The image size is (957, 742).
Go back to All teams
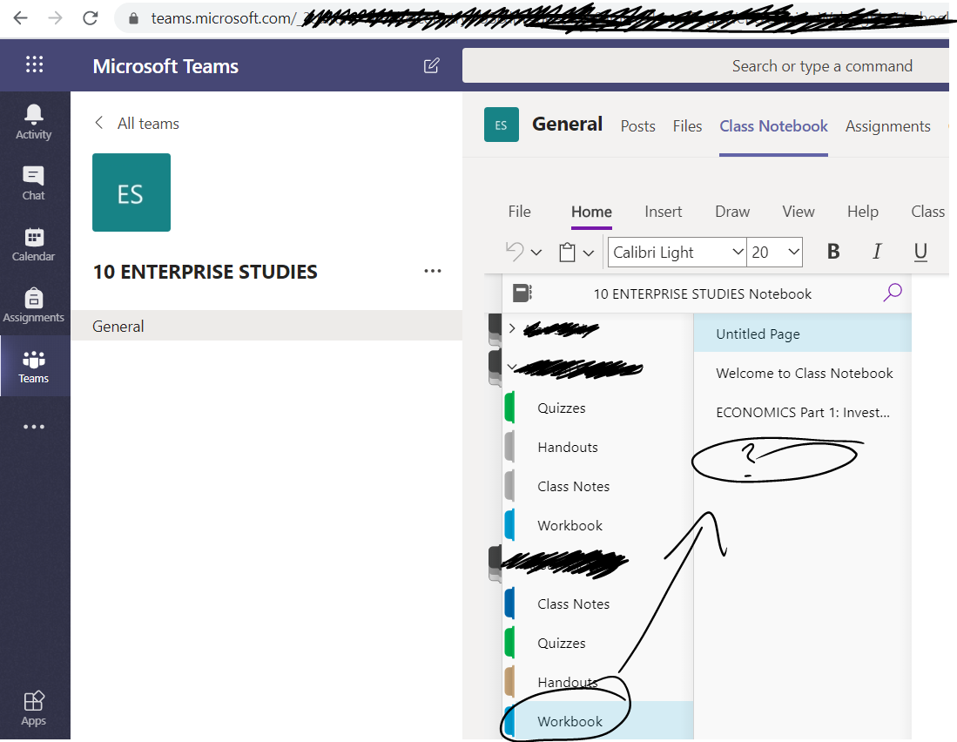pyautogui.click(x=137, y=124)
